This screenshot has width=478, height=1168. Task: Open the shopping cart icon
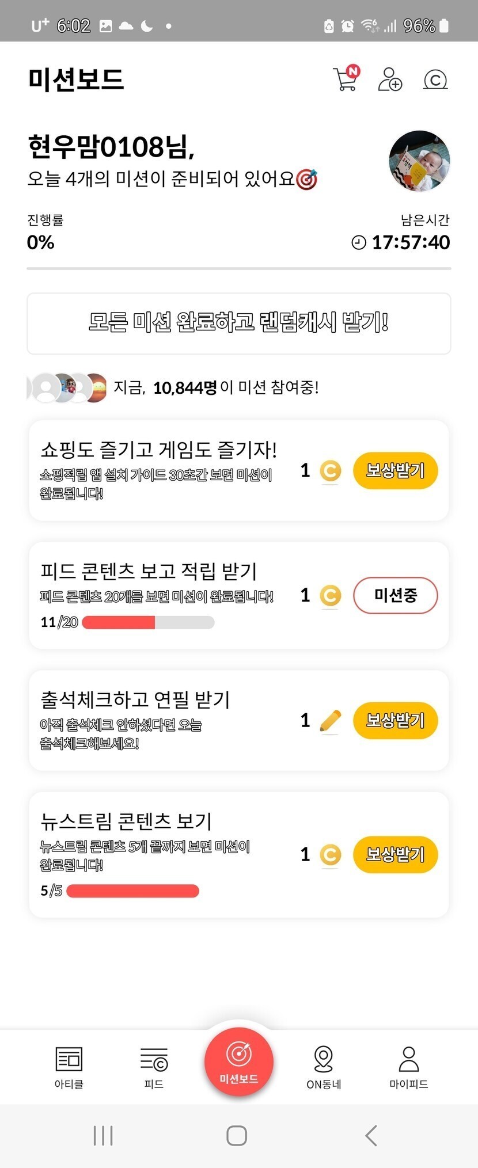pos(346,79)
